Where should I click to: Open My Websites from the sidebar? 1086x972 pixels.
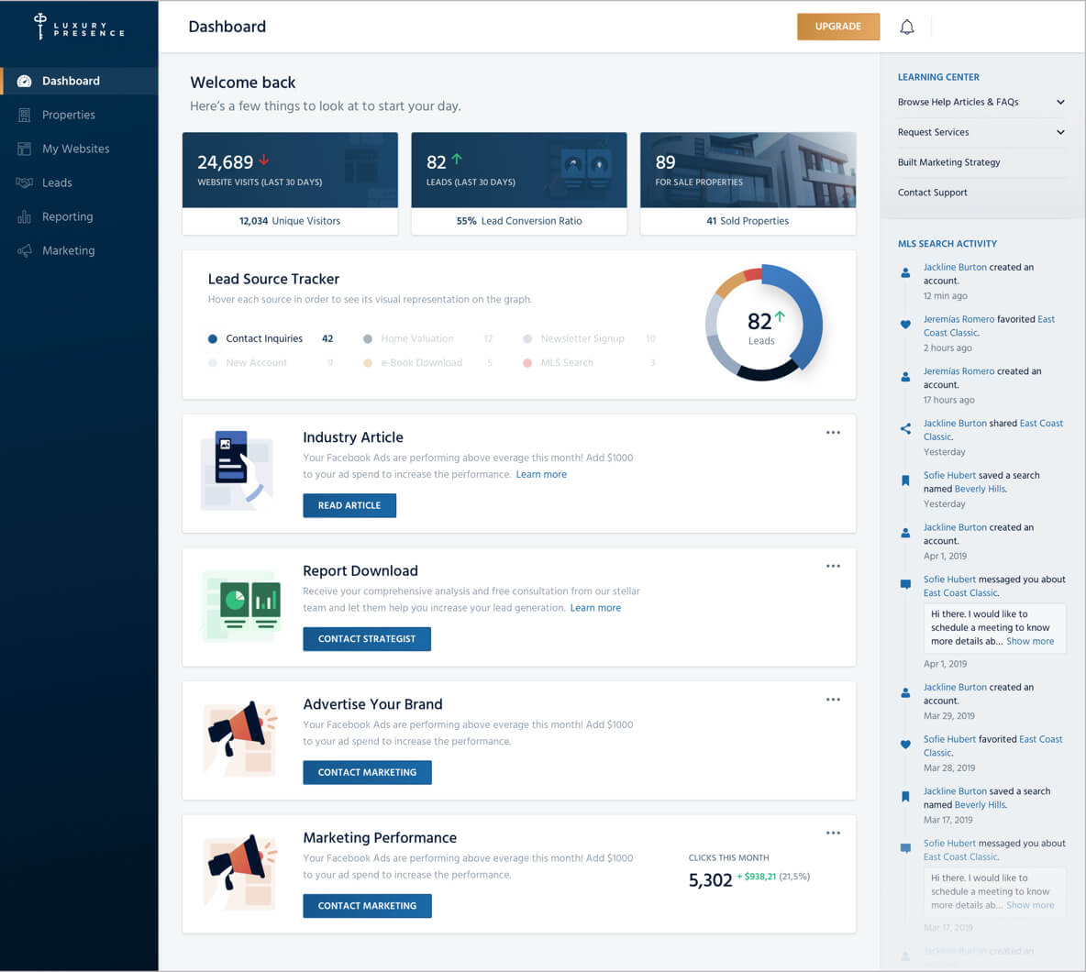[x=79, y=149]
